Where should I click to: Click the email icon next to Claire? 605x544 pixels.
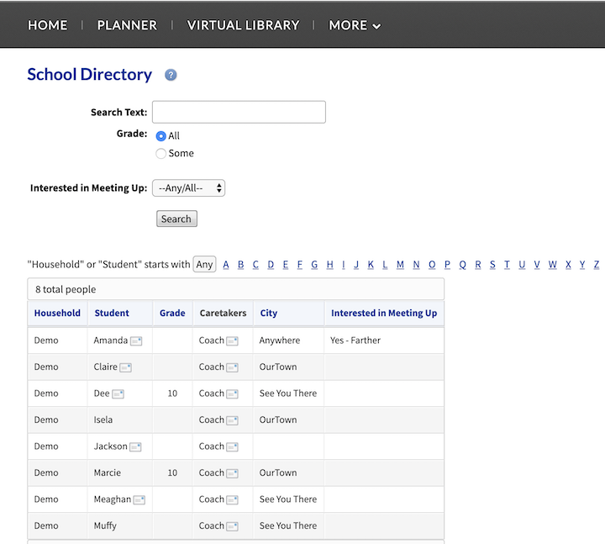[x=126, y=367]
